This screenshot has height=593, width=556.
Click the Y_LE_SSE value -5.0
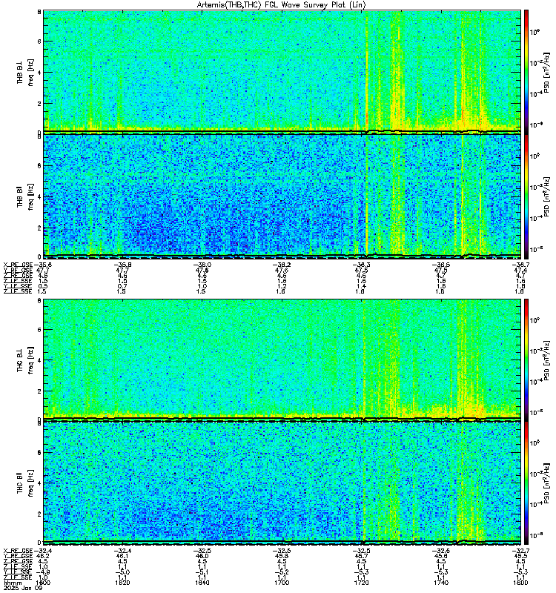(x=122, y=572)
